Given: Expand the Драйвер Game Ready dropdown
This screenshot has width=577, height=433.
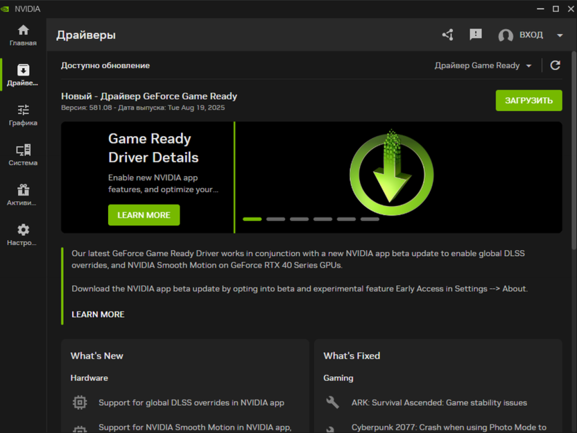Looking at the screenshot, I should point(483,65).
